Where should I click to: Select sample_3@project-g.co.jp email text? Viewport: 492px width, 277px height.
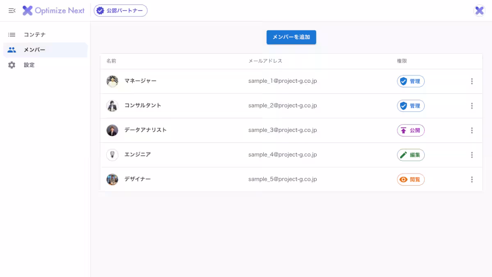[x=282, y=130]
